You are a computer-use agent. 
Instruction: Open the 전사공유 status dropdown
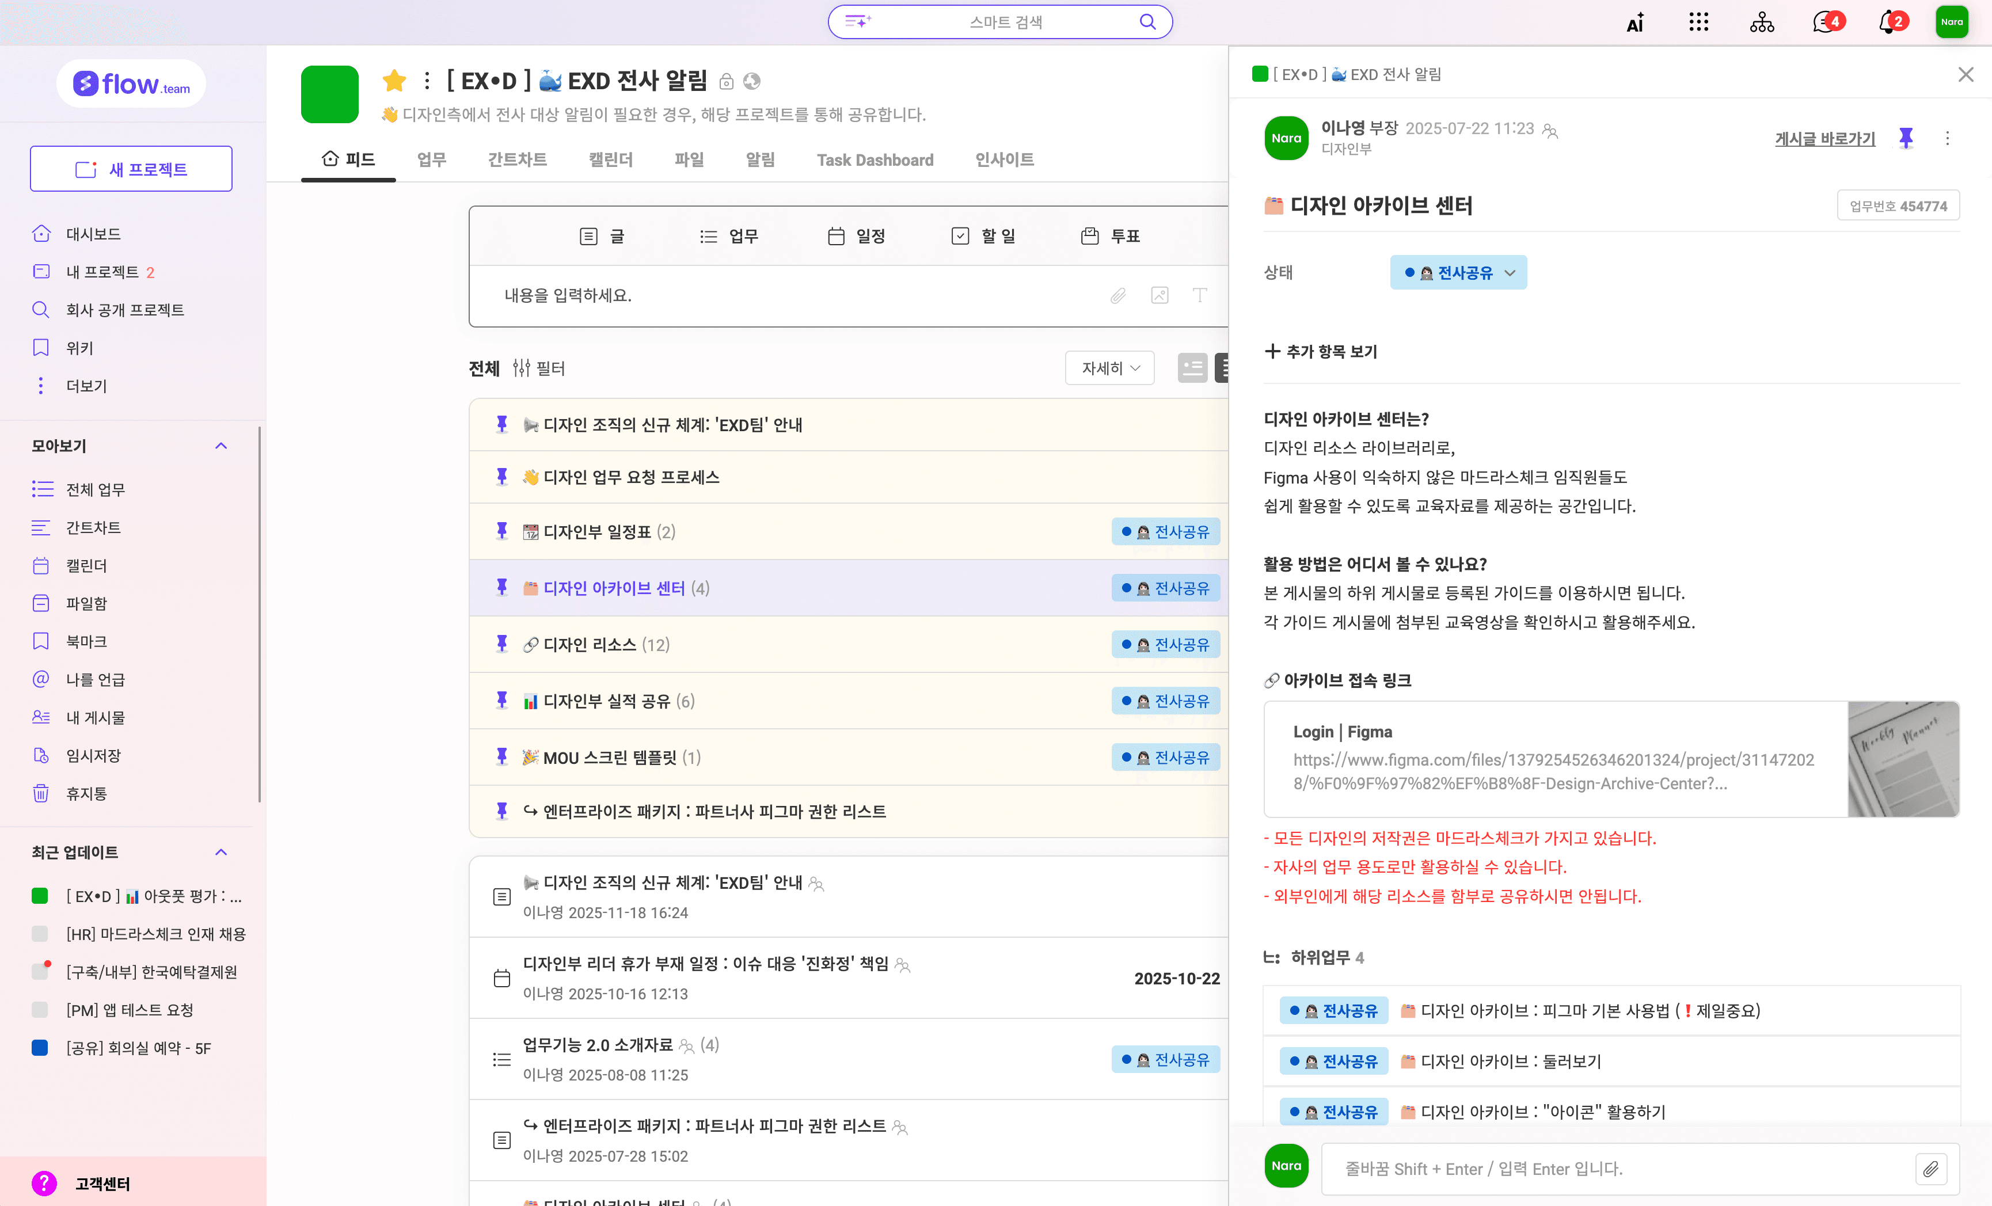1458,273
